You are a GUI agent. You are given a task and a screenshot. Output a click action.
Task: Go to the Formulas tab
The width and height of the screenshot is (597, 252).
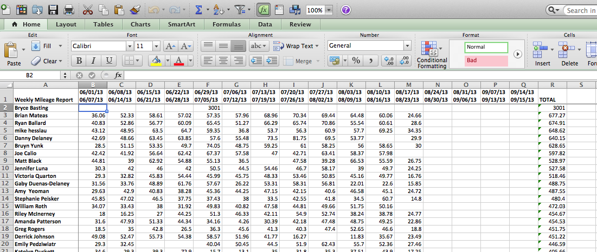click(x=227, y=24)
